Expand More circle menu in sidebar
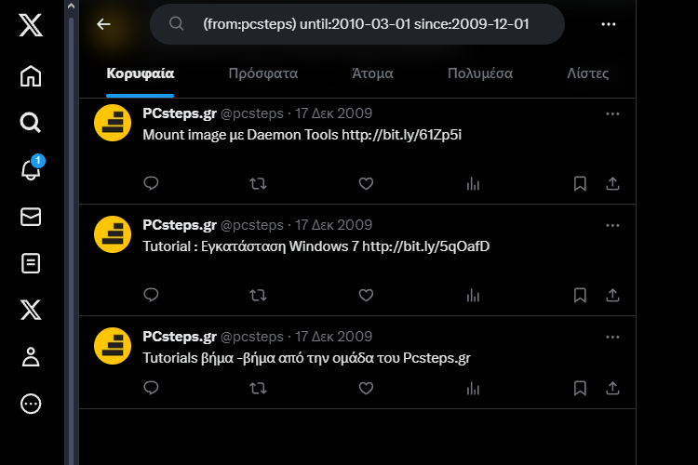This screenshot has width=698, height=465. coord(31,404)
